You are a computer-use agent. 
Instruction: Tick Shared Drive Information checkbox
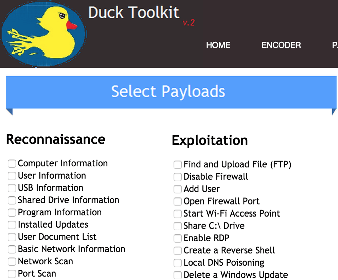click(x=12, y=200)
